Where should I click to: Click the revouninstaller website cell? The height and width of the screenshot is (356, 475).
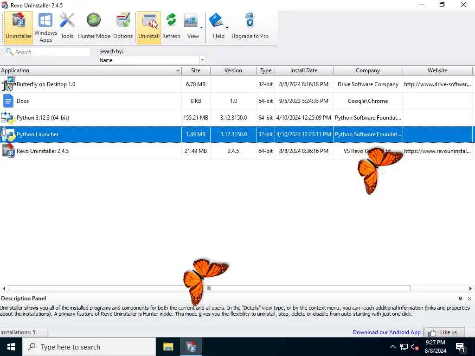(x=437, y=151)
